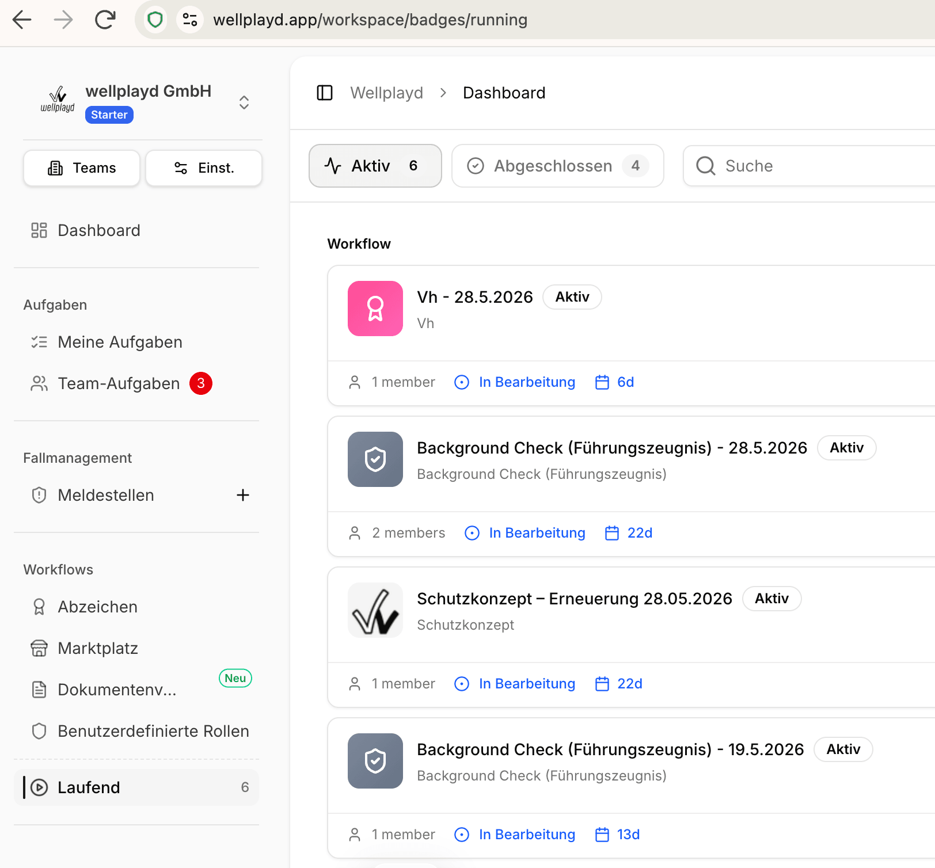Screen dimensions: 935x868
Task: Click In Bearbeitung beside 2 members
Action: 525,533
